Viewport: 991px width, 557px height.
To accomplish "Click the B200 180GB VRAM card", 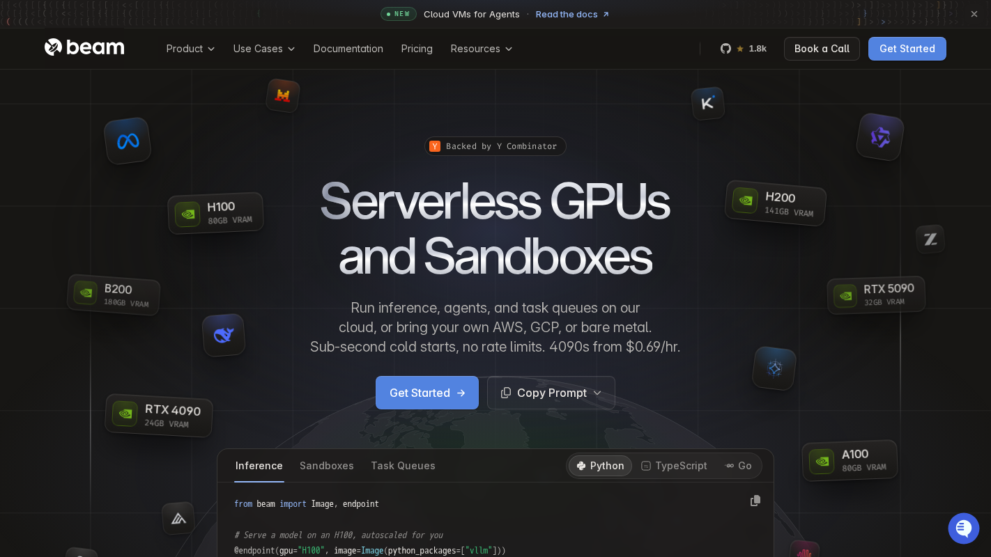I will [114, 295].
